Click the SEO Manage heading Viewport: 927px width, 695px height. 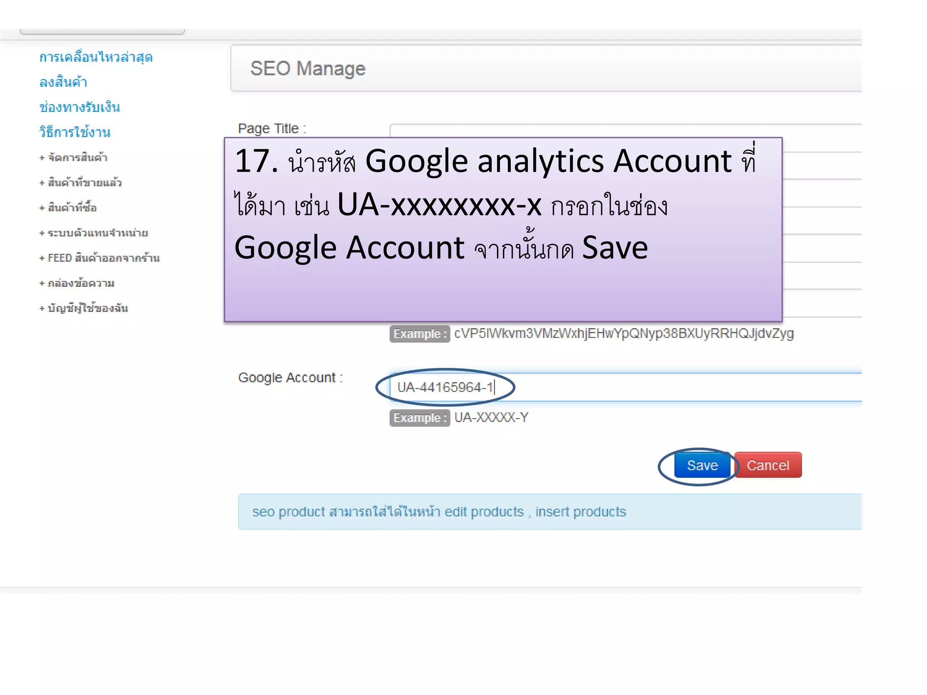coord(308,69)
